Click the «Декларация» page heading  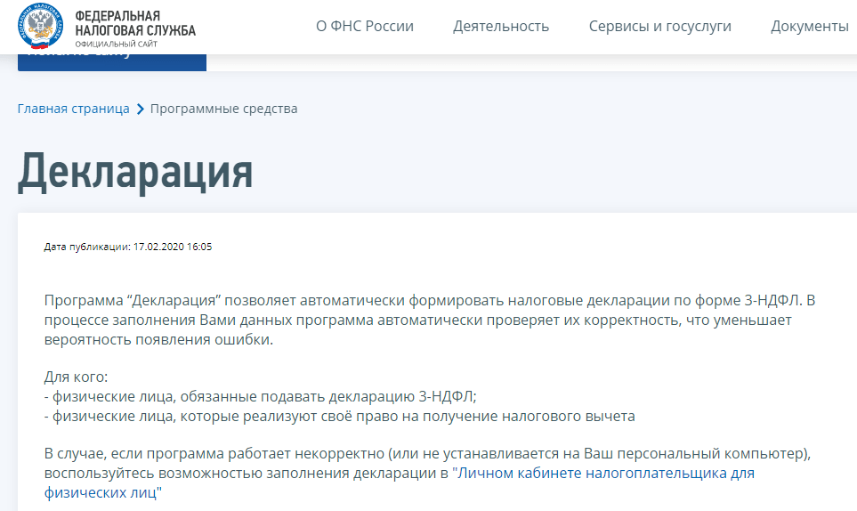click(135, 172)
